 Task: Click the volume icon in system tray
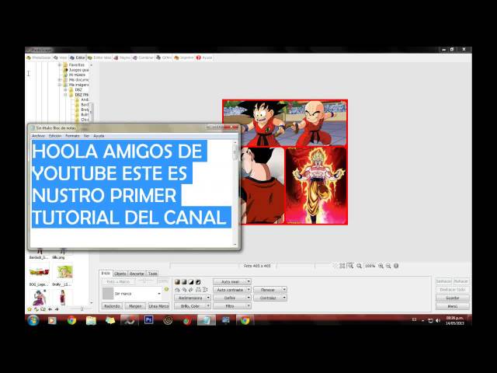pyautogui.click(x=438, y=321)
